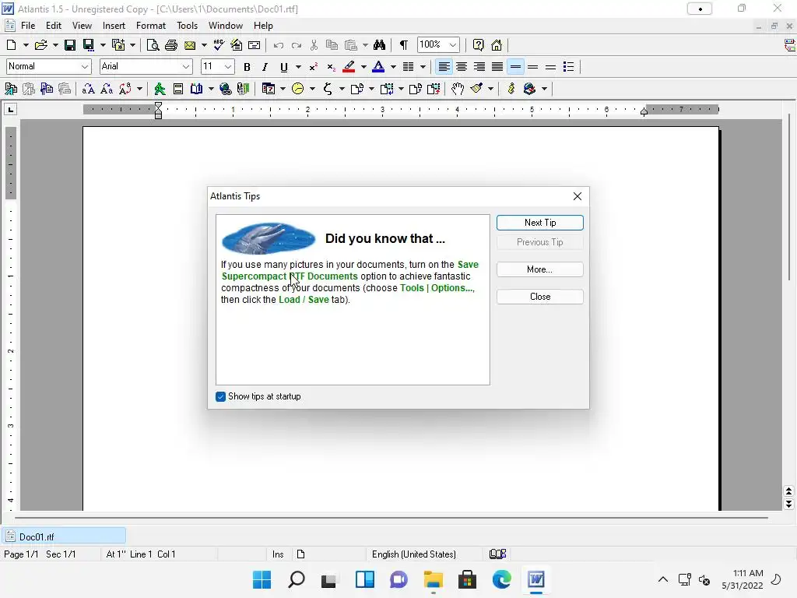Screen dimensions: 797x598
Task: Click the globe web link icon
Action: (225, 89)
